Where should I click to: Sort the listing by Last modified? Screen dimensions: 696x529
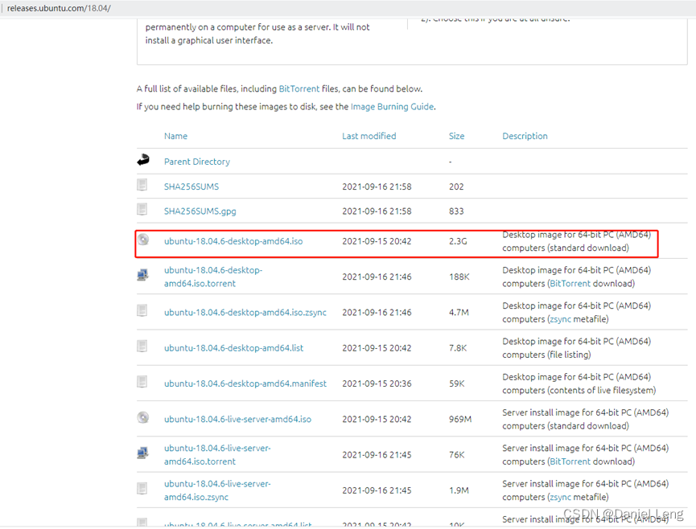tap(369, 136)
